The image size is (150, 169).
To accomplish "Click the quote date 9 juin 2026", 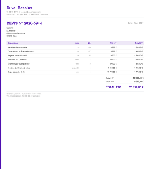I will point(138,23).
